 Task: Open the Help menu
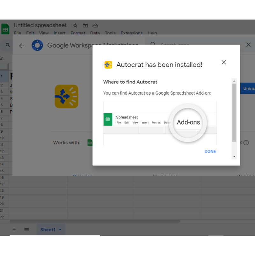tap(152, 33)
